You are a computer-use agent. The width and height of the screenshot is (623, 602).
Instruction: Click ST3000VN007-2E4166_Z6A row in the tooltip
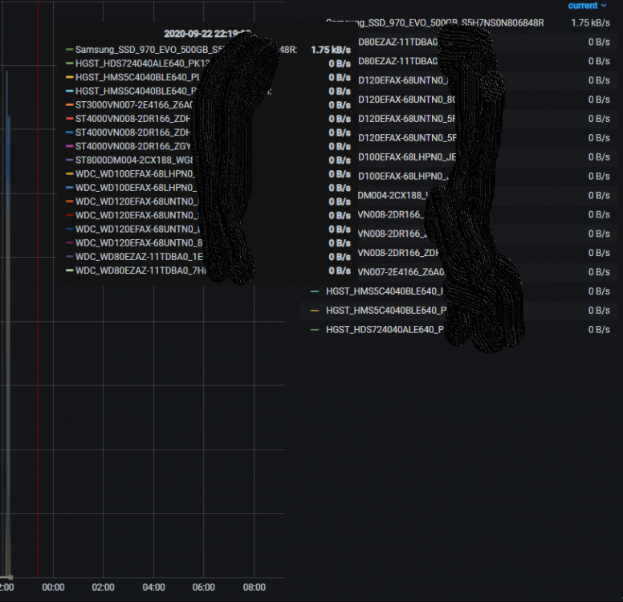pos(208,105)
